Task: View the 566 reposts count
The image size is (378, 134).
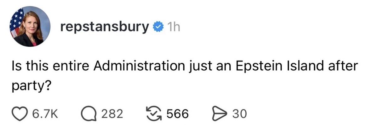Action: coord(177,114)
